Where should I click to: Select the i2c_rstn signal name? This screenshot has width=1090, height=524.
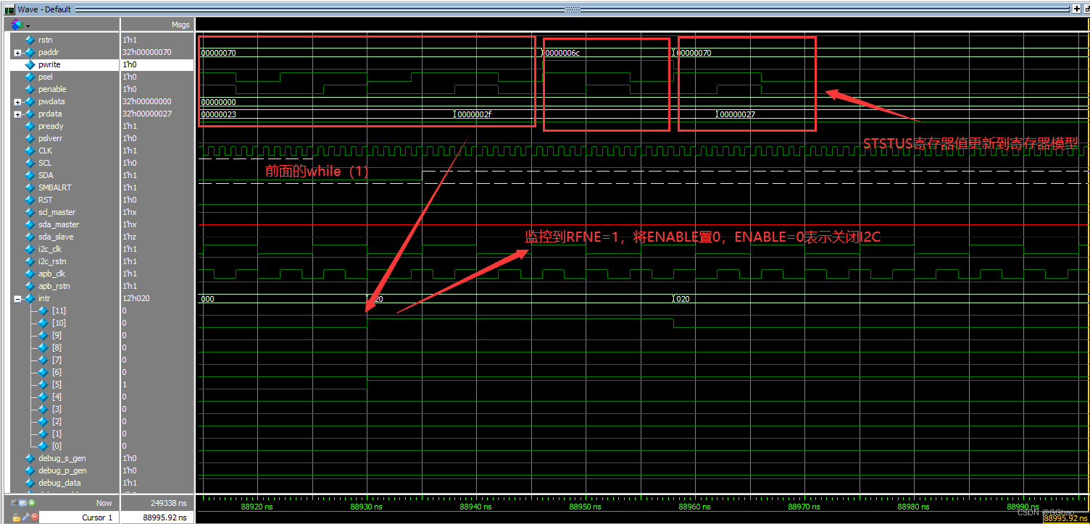tap(52, 261)
